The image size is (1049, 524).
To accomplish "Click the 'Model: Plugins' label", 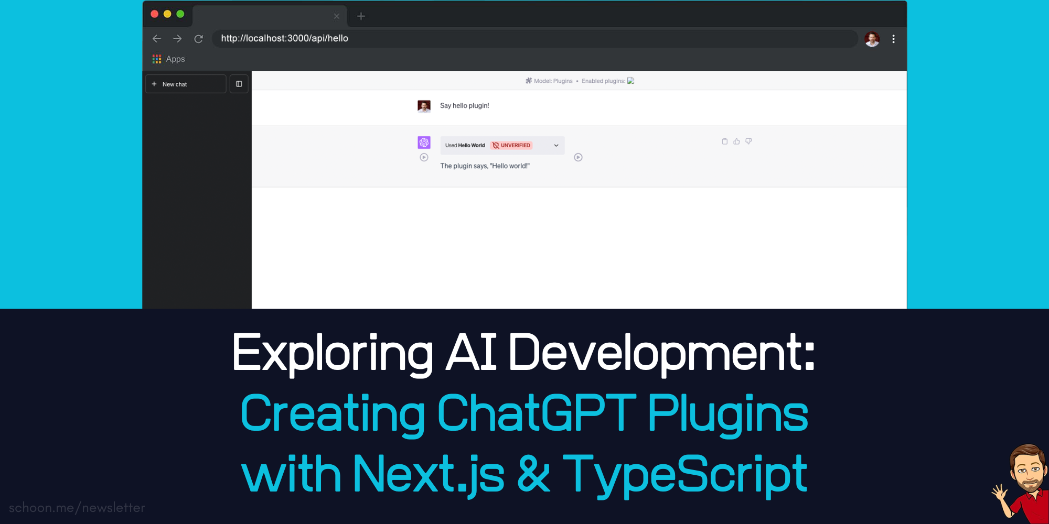I will point(553,81).
